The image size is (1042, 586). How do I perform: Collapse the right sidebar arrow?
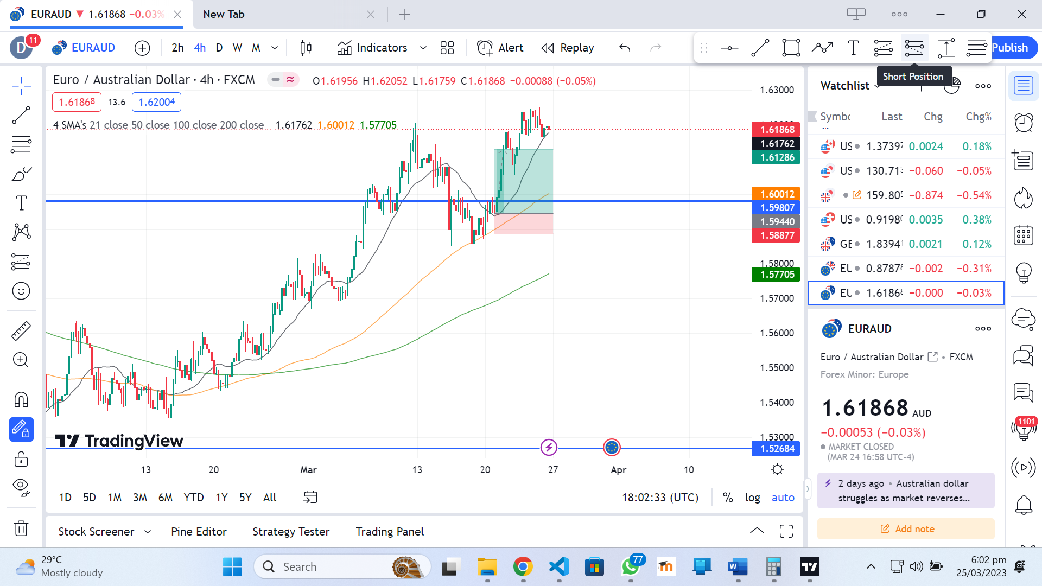click(x=807, y=489)
